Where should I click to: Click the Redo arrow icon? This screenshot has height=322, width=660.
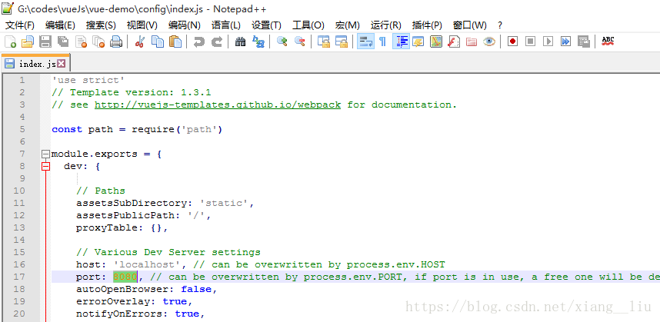(216, 41)
